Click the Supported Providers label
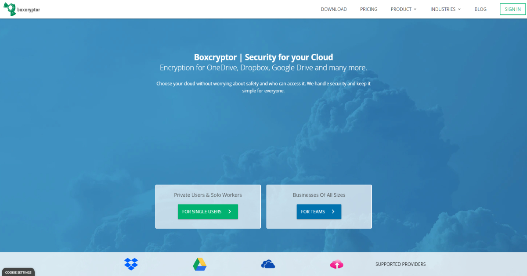The image size is (527, 276). [x=401, y=264]
